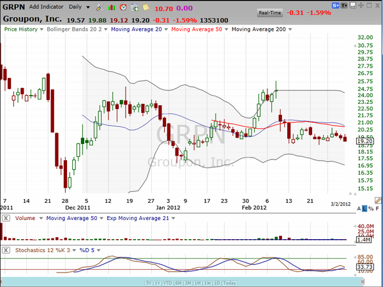Select the L logarithmic scale mode
383x287 pixels.
[364, 209]
